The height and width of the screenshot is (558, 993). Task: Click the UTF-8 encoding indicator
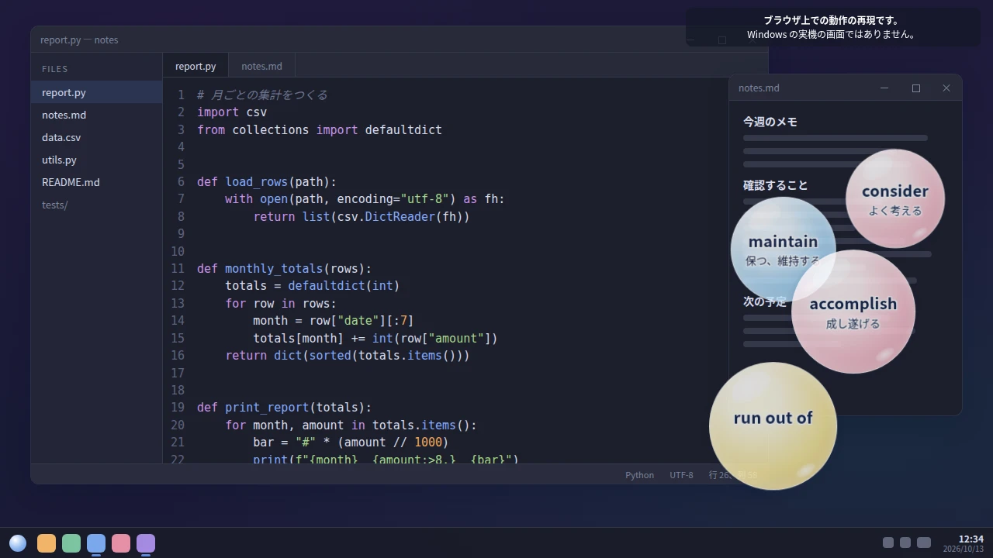(x=681, y=475)
